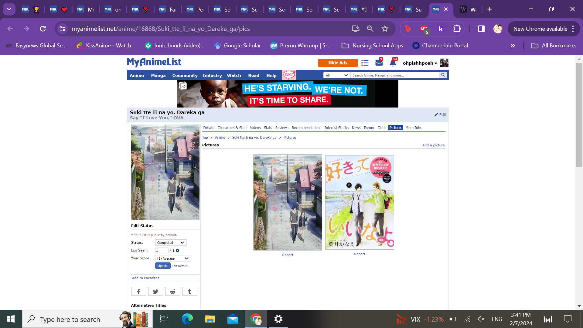Open the Your Score dropdown
583x328 pixels.
tap(173, 258)
